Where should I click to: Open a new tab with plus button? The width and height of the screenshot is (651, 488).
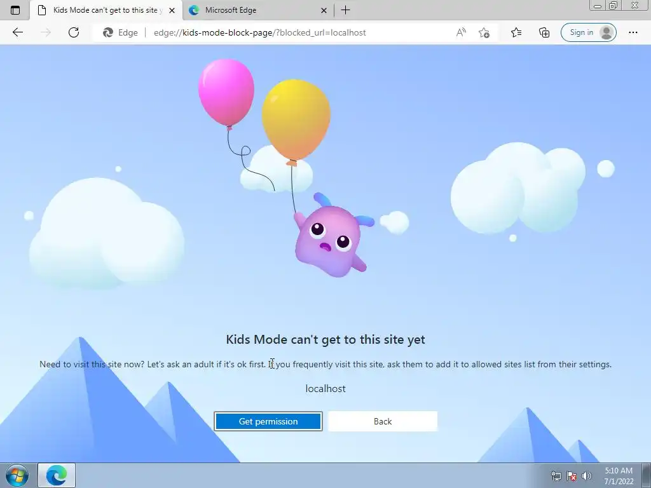(345, 10)
